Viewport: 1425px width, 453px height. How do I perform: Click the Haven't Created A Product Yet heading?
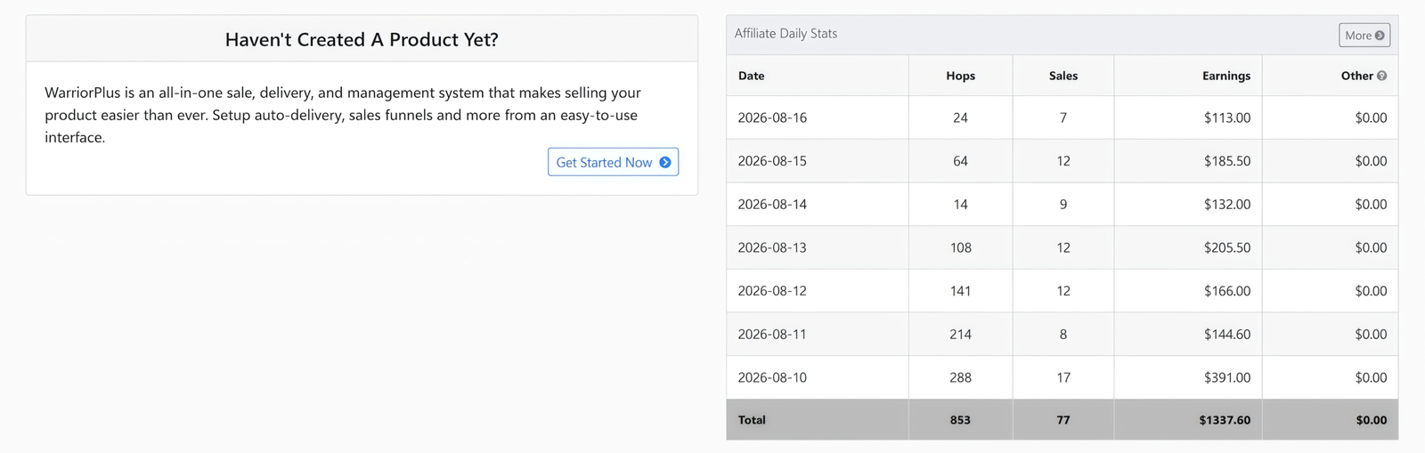[x=362, y=39]
